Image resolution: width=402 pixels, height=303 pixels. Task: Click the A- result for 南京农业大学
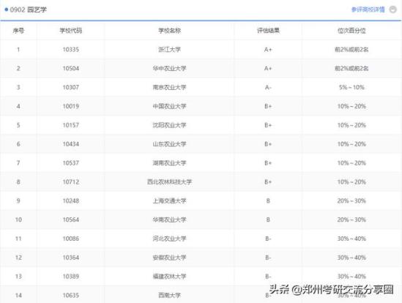pos(268,87)
